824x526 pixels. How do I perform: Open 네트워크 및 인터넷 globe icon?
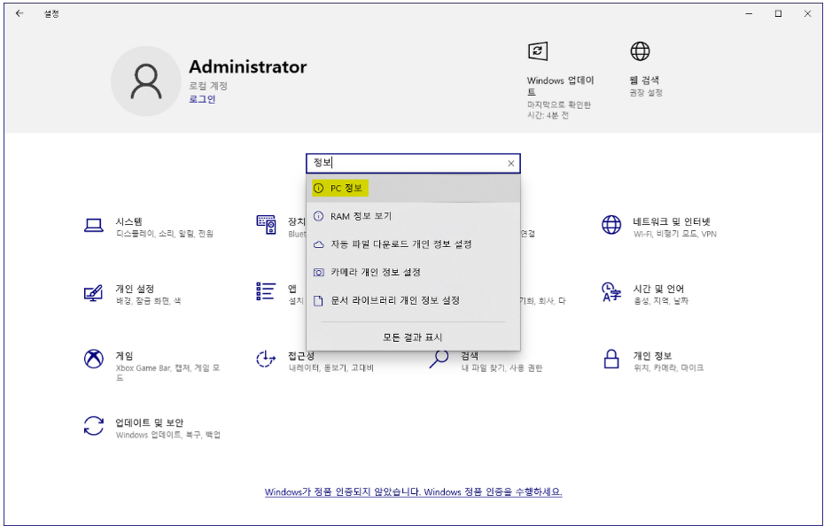pyautogui.click(x=611, y=225)
